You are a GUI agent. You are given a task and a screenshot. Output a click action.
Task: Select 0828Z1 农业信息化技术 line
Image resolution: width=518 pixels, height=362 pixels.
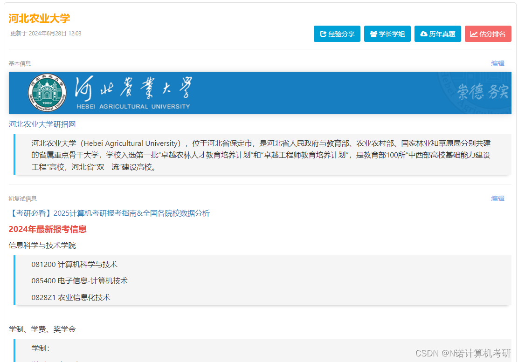pos(71,297)
